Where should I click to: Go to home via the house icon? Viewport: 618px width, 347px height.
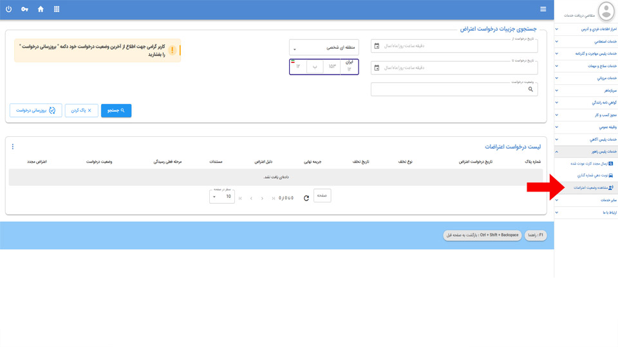[41, 9]
